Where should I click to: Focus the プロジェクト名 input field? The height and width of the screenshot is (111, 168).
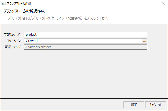[85, 35]
